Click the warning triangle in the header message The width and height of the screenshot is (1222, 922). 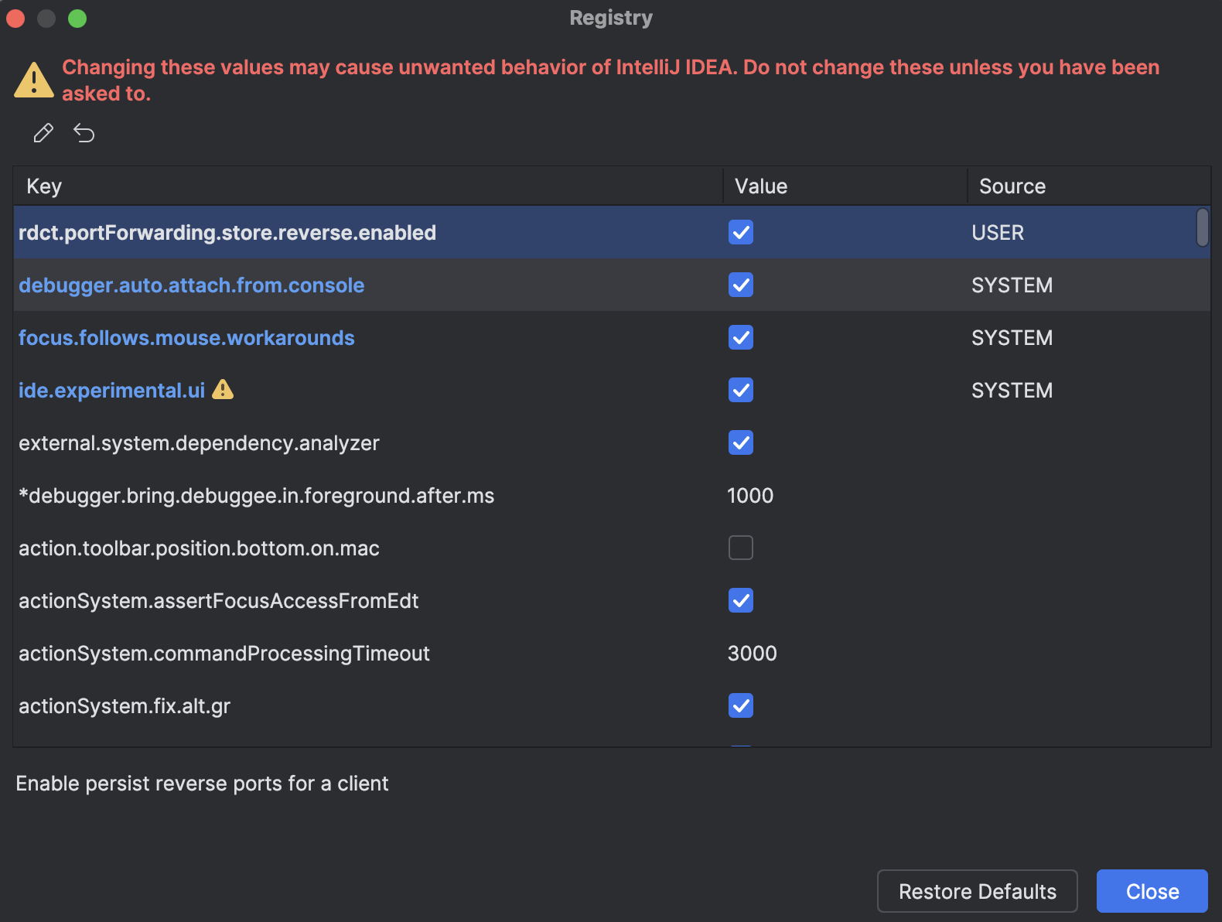32,78
